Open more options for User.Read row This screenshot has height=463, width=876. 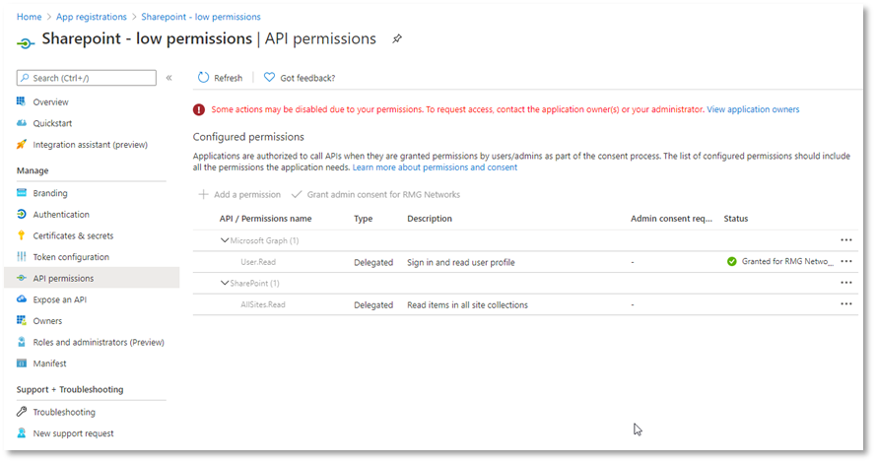(846, 261)
